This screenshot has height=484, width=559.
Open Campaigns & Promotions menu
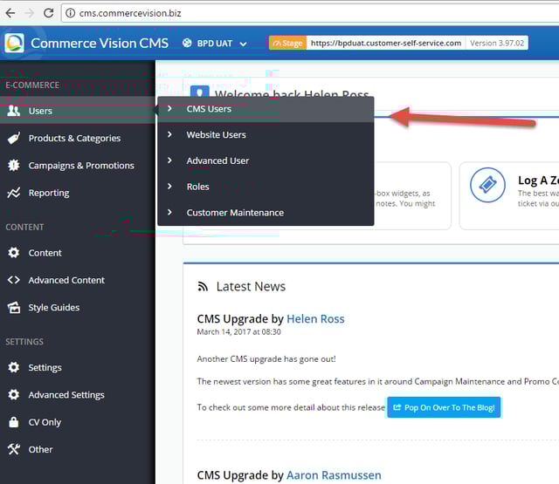(x=78, y=166)
